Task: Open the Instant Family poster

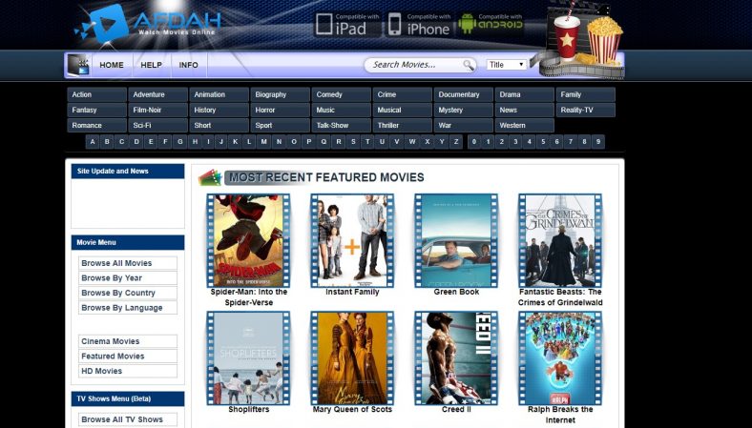Action: 352,240
